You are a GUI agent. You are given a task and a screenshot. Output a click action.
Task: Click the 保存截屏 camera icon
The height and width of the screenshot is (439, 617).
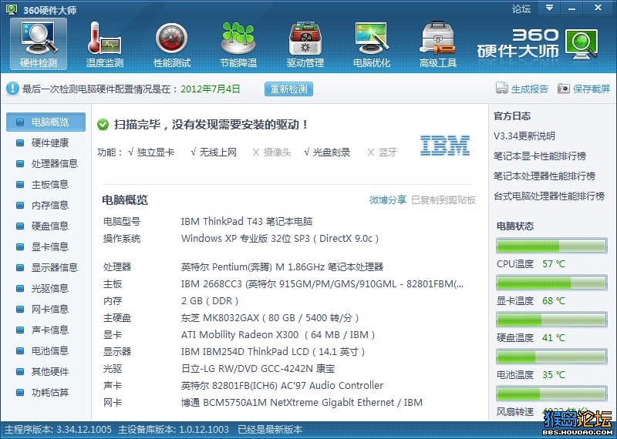pyautogui.click(x=564, y=89)
